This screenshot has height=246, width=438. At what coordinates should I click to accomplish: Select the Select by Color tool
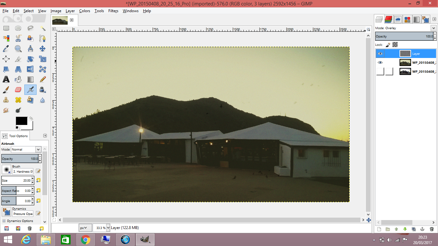pyautogui.click(x=6, y=38)
